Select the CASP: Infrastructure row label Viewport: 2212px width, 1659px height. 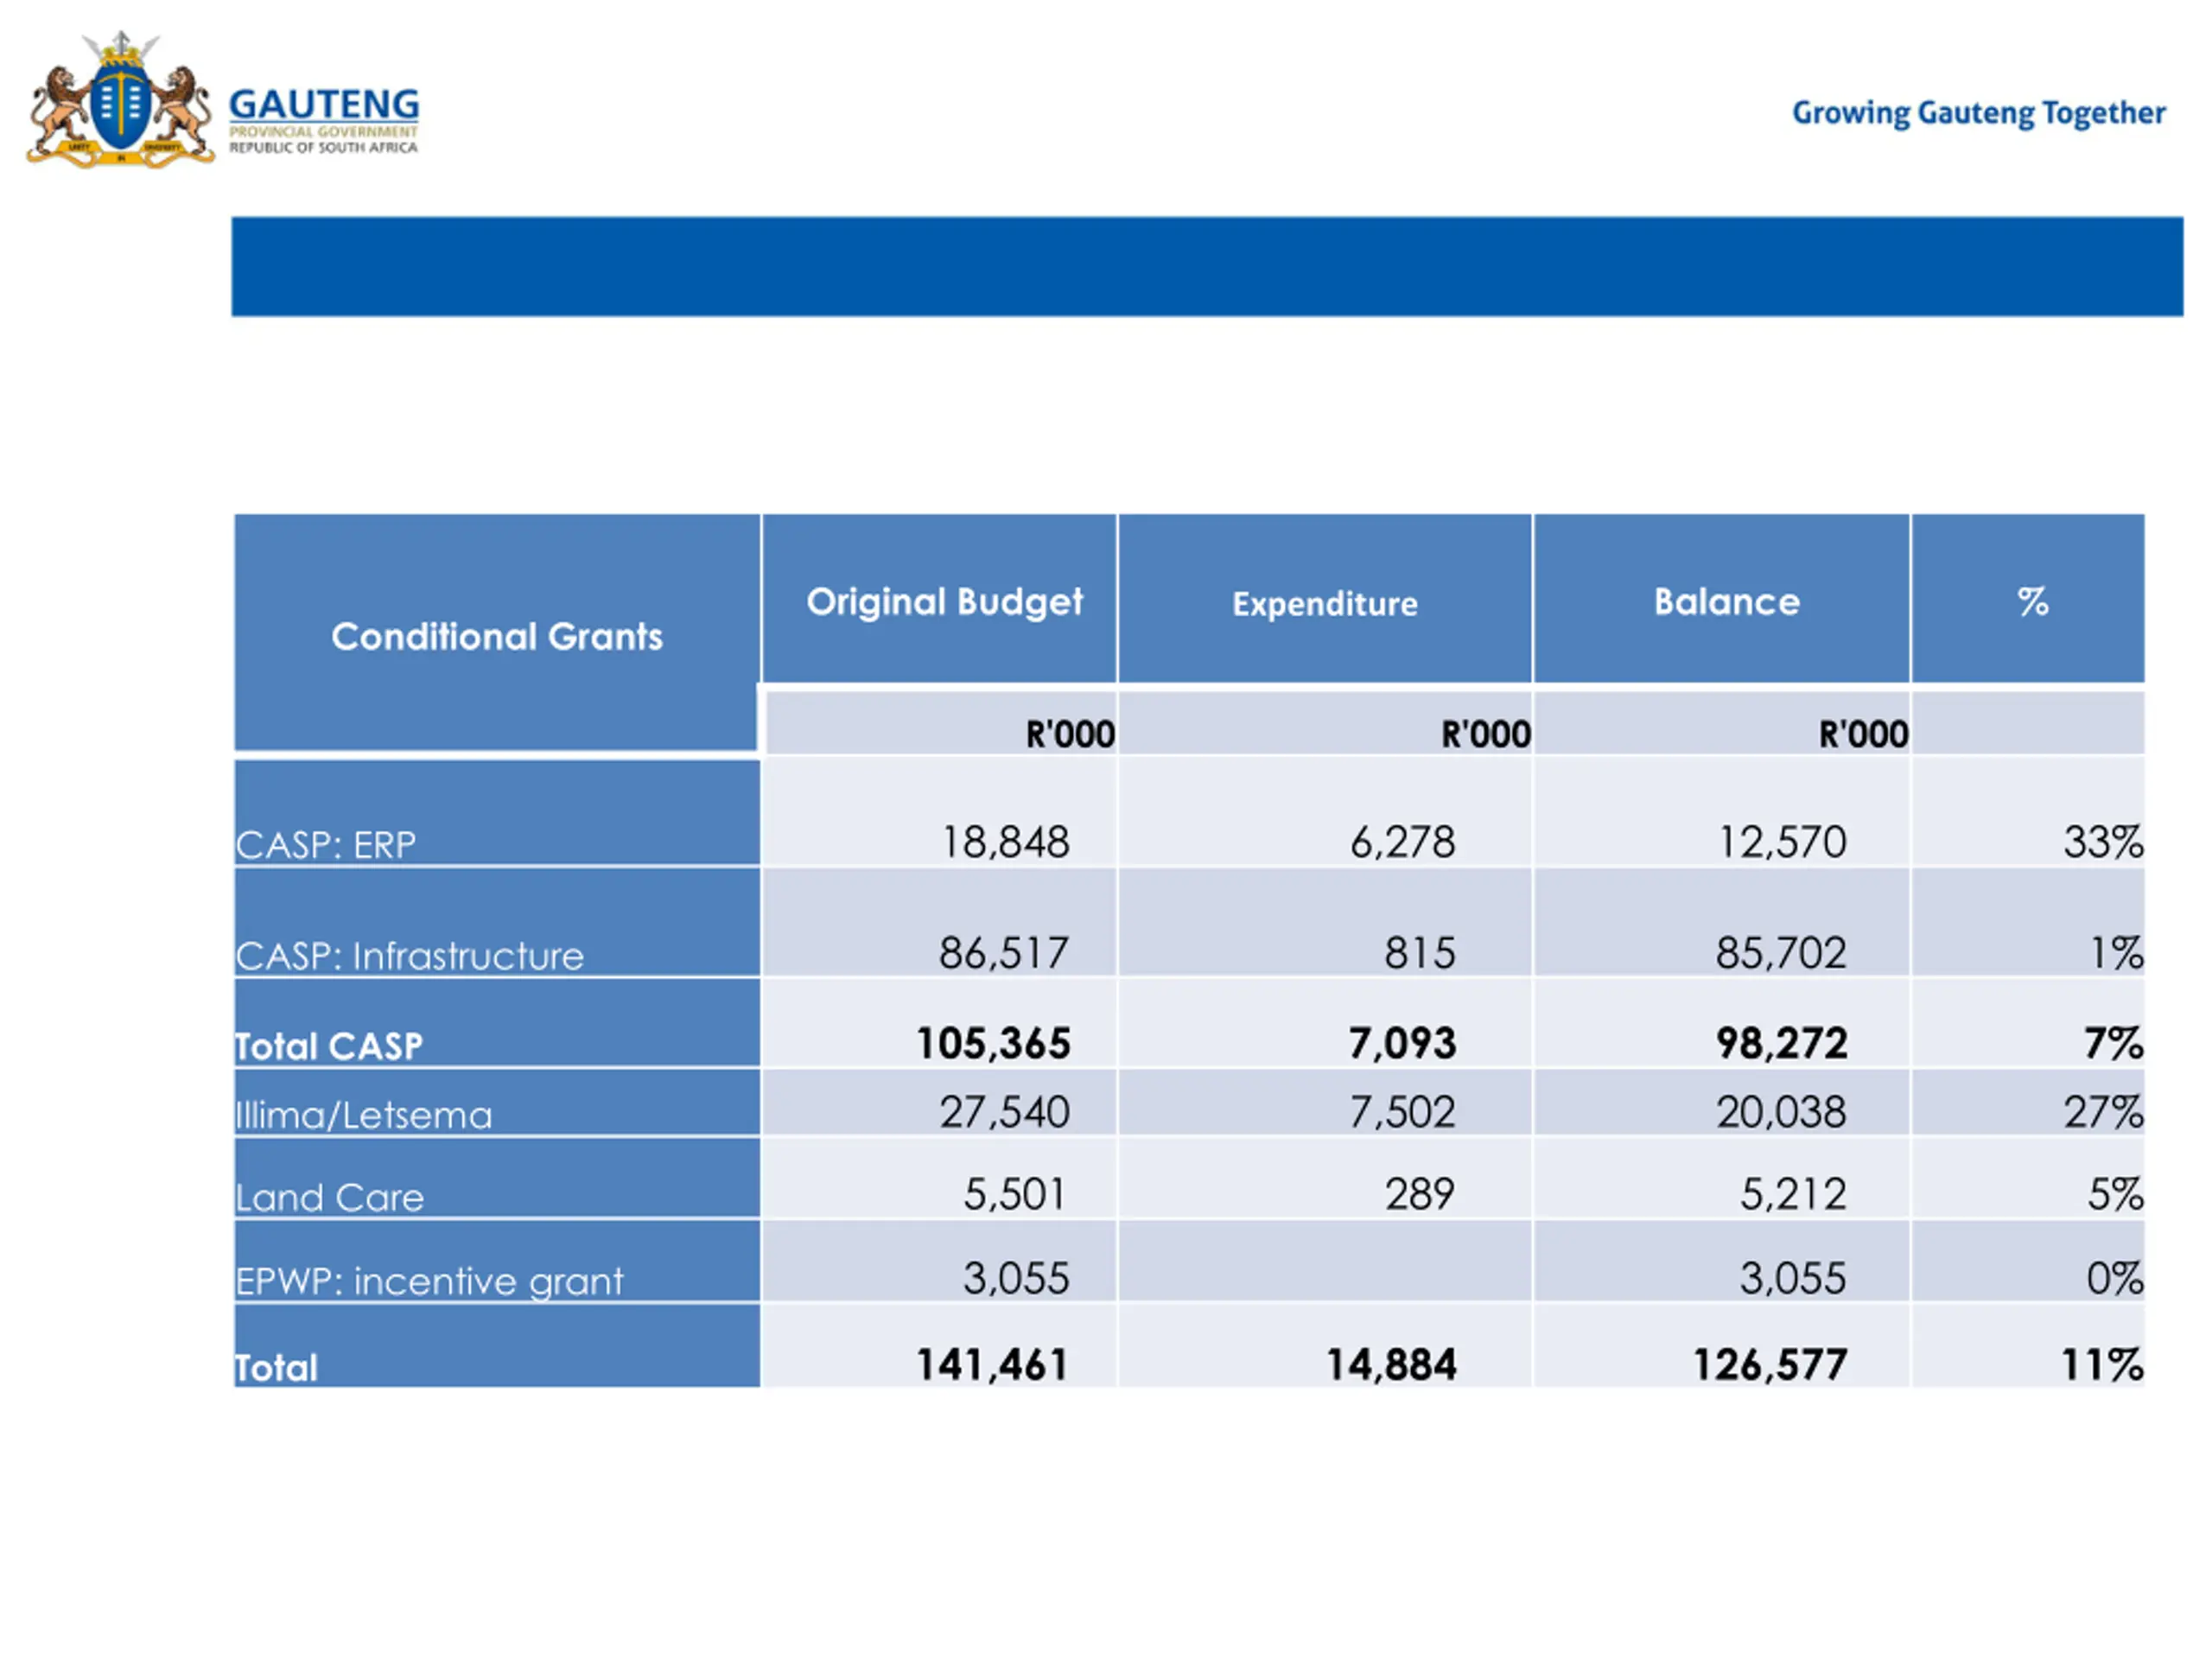[410, 956]
